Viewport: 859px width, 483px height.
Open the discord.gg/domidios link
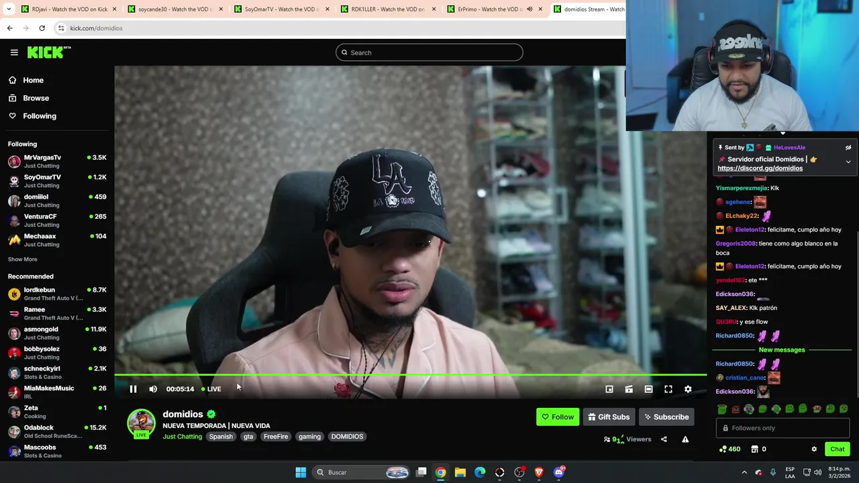click(x=760, y=168)
